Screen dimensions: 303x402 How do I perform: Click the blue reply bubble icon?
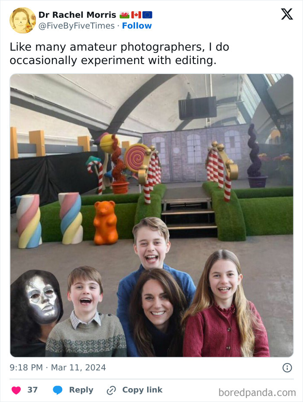pos(58,390)
